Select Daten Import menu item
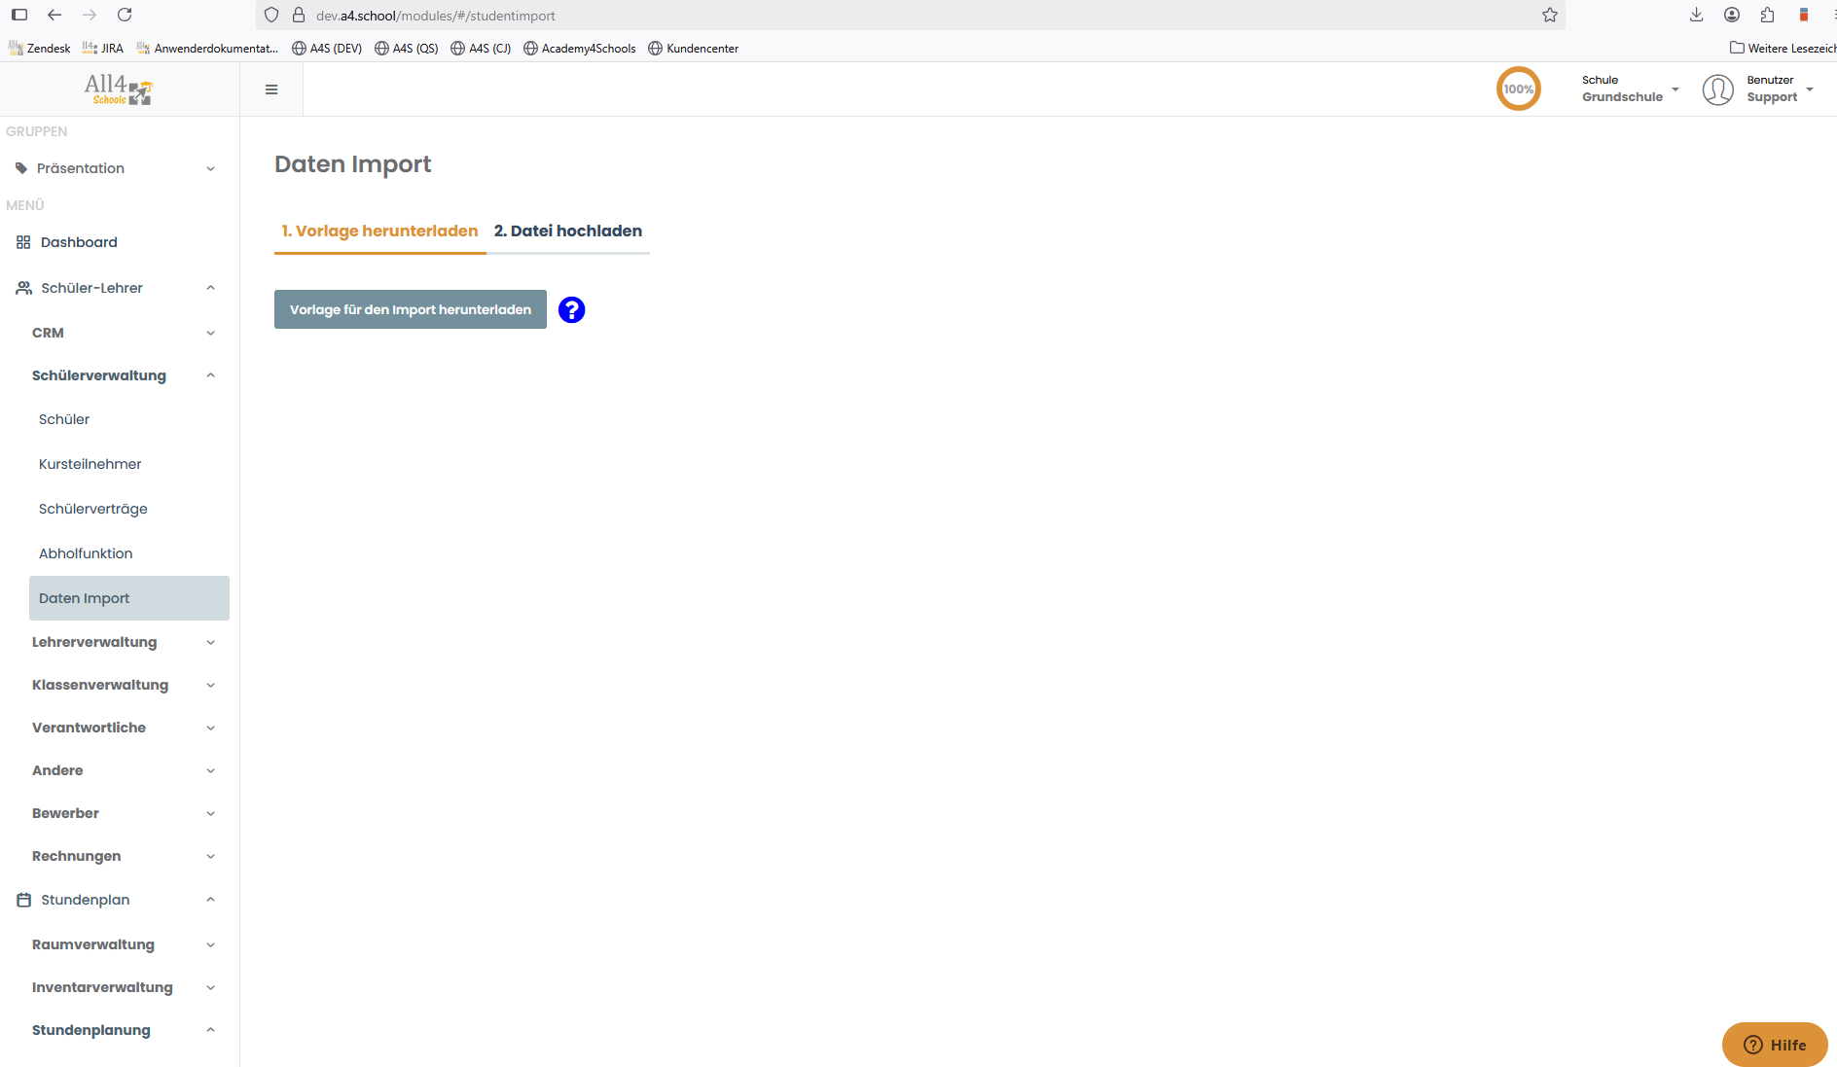The width and height of the screenshot is (1837, 1067). tap(129, 598)
